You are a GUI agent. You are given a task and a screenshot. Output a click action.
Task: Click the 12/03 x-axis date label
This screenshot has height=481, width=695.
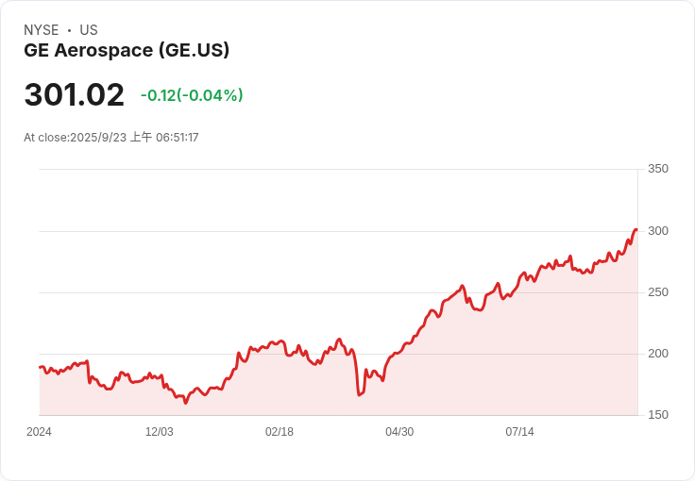160,432
